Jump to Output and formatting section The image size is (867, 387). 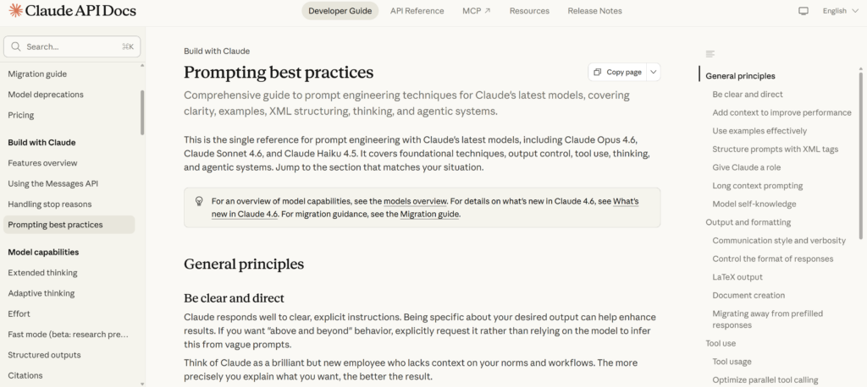coord(748,222)
